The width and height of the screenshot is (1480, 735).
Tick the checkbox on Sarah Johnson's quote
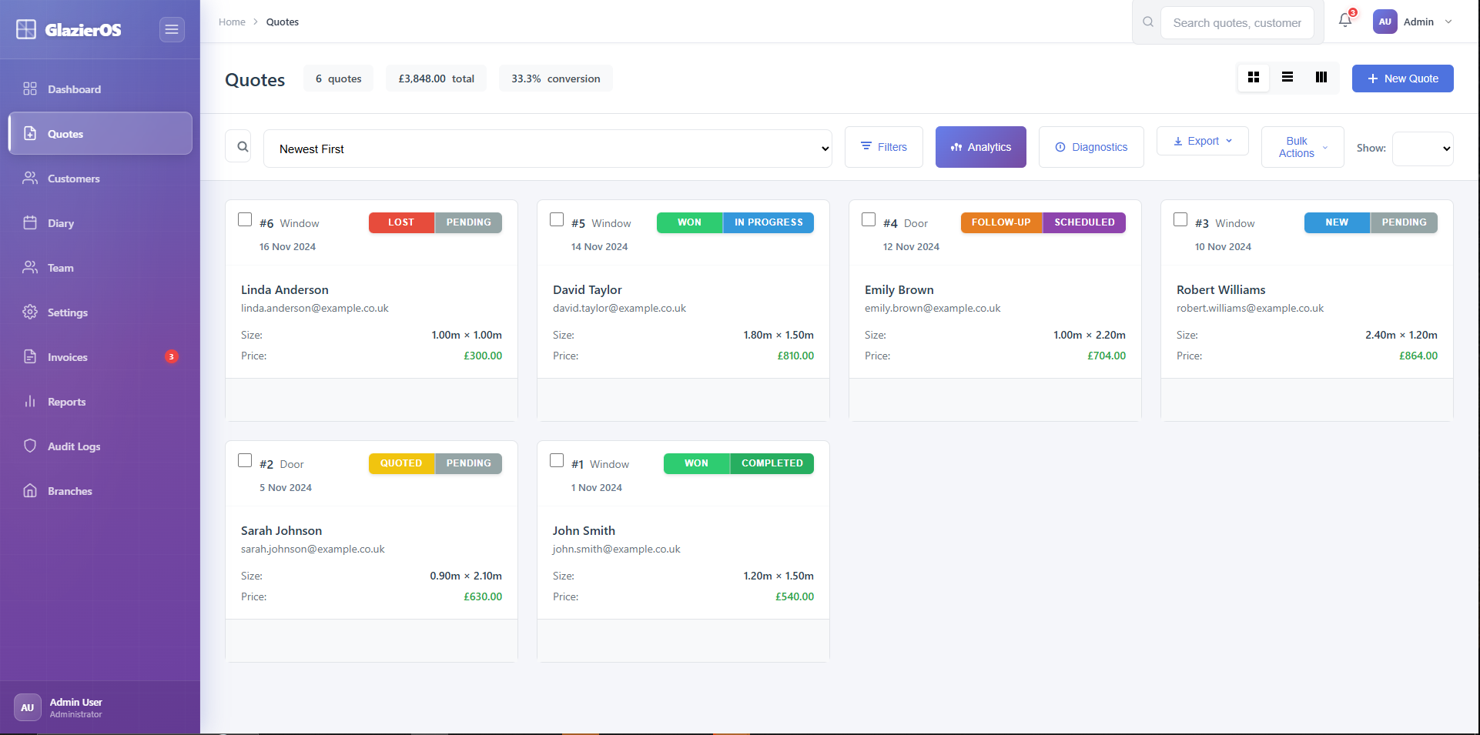pyautogui.click(x=245, y=459)
